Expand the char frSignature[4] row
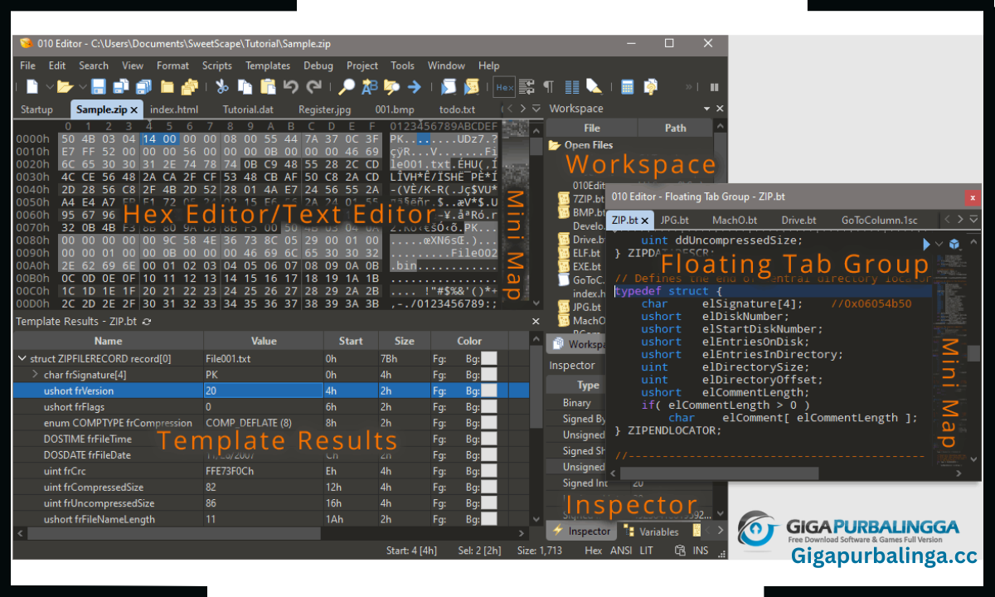The image size is (995, 597). point(36,375)
